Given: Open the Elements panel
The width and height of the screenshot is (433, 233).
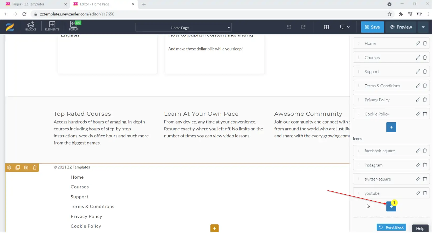Looking at the screenshot, I should (52, 26).
